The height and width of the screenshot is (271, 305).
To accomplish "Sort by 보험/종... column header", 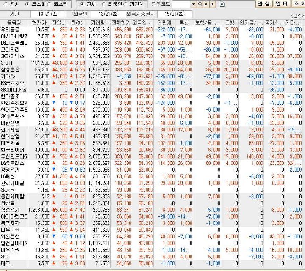I will (207, 22).
